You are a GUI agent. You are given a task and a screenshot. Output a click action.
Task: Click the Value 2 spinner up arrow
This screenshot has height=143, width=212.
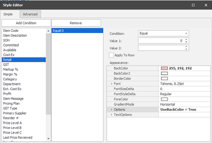pos(186,47)
